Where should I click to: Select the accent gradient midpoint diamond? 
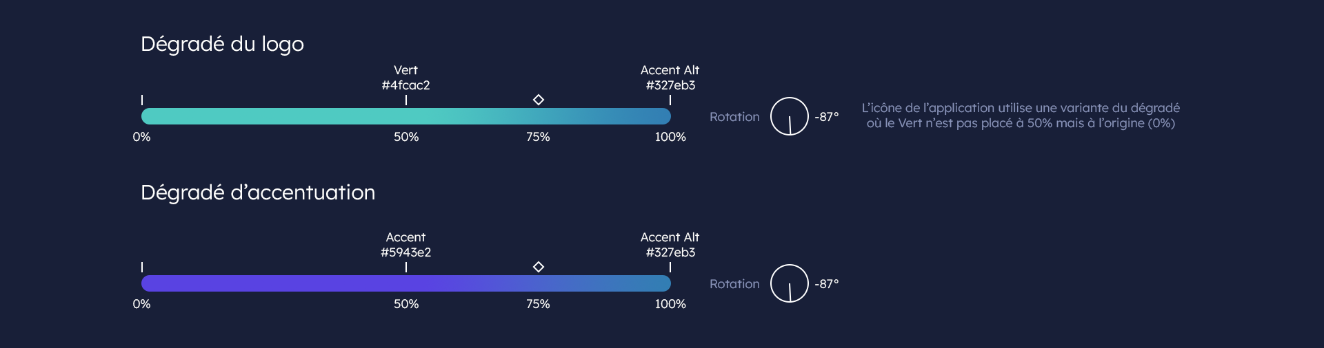pyautogui.click(x=539, y=267)
